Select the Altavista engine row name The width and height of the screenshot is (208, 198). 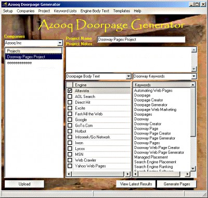(x=82, y=91)
